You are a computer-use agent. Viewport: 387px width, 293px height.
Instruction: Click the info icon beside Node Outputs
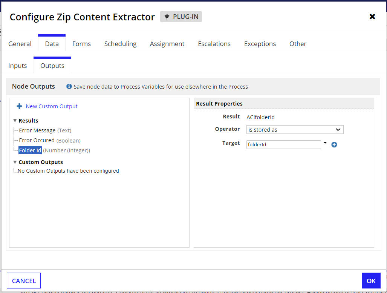(69, 86)
